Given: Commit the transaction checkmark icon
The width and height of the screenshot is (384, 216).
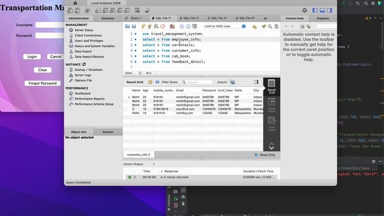Looking at the screenshot, I should 182,26.
